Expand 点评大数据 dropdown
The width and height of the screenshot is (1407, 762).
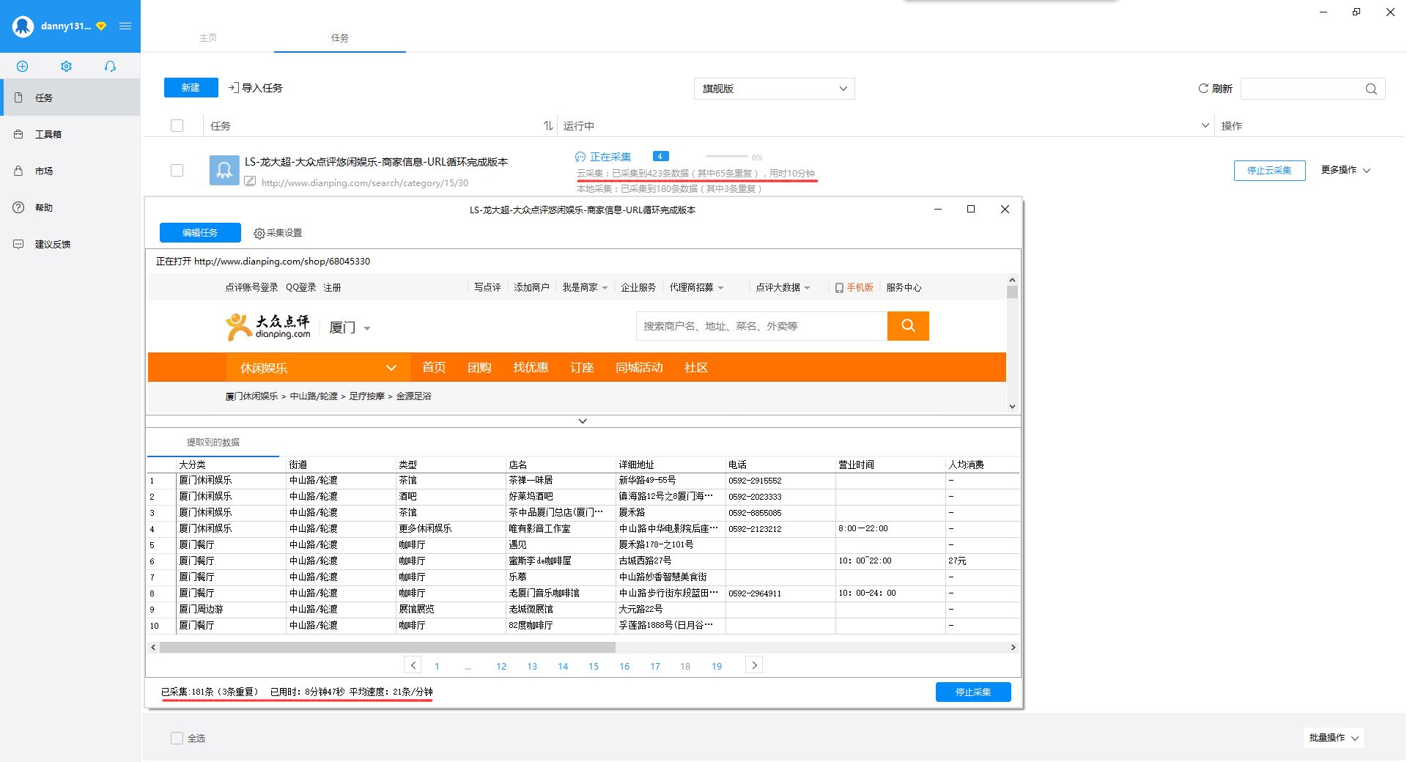pos(783,287)
